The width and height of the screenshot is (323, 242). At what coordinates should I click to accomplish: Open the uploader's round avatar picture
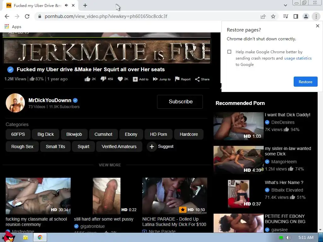pos(15,103)
